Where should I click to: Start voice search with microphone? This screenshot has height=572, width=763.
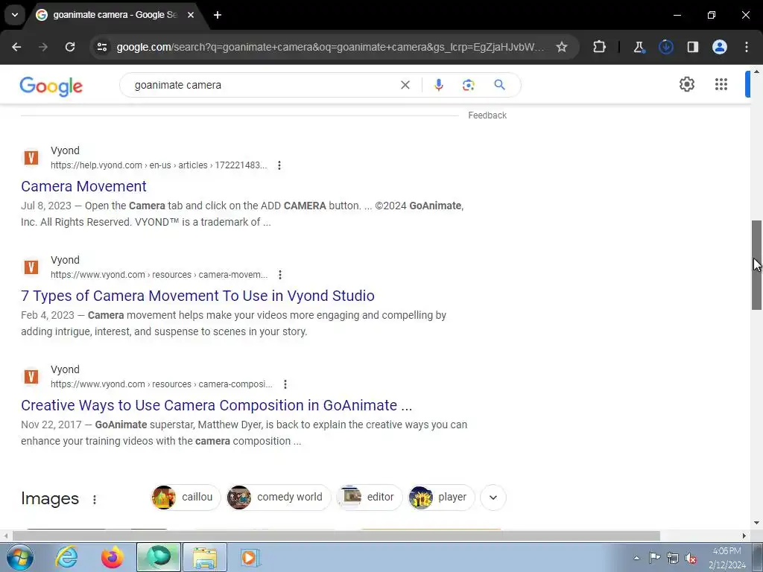(438, 85)
